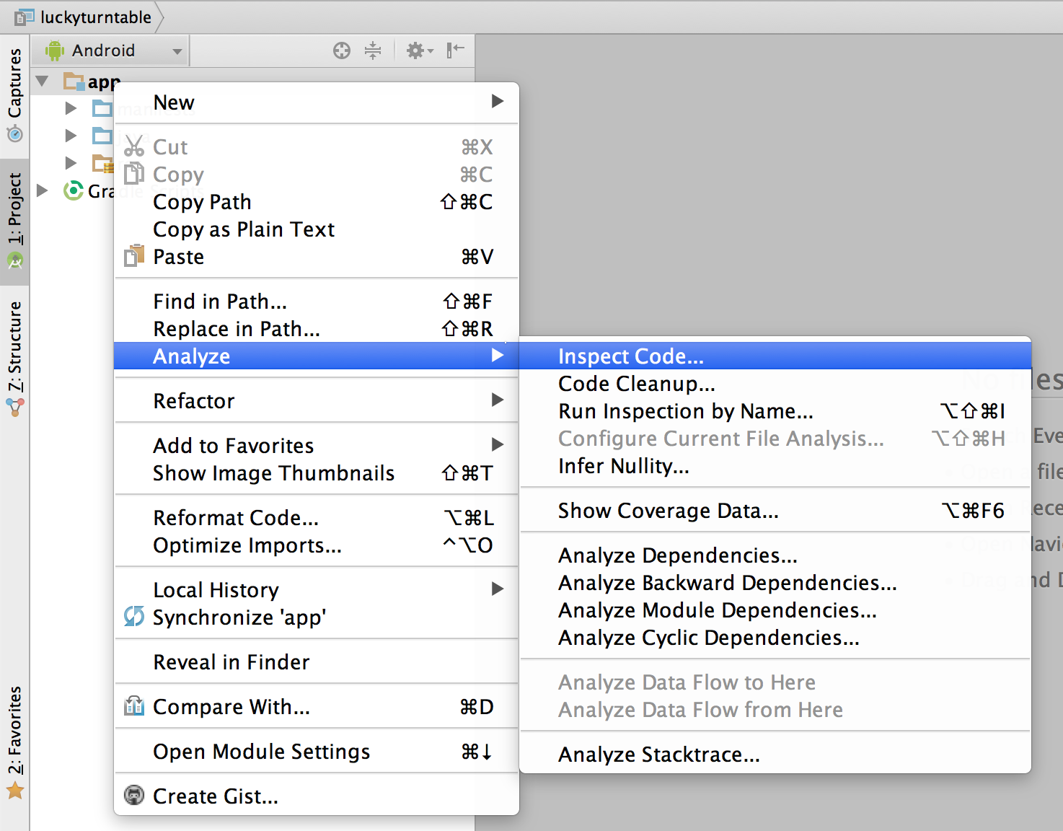Screen dimensions: 1063x831
Task: Open the Add to Favorites submenu
Action: (x=317, y=446)
